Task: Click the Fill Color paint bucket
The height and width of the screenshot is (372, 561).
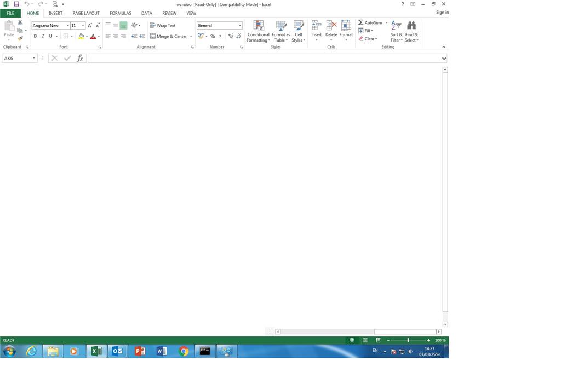Action: [81, 36]
